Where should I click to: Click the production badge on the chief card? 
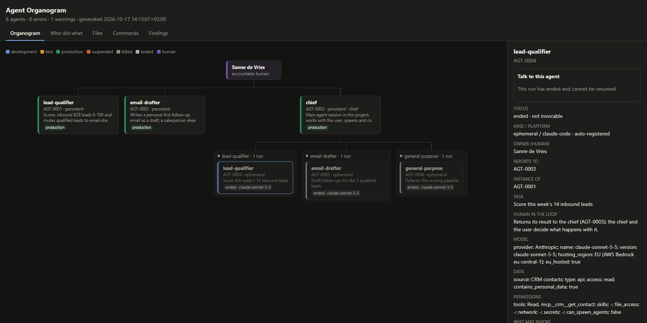pos(317,128)
